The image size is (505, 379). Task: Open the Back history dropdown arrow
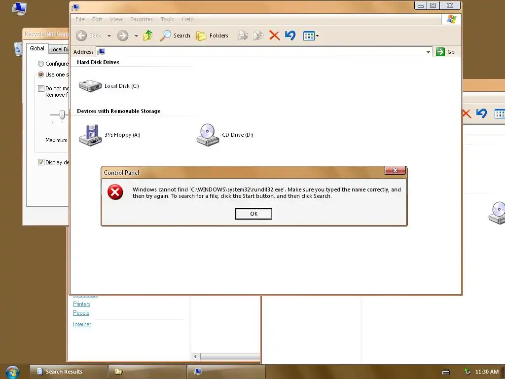pos(109,36)
